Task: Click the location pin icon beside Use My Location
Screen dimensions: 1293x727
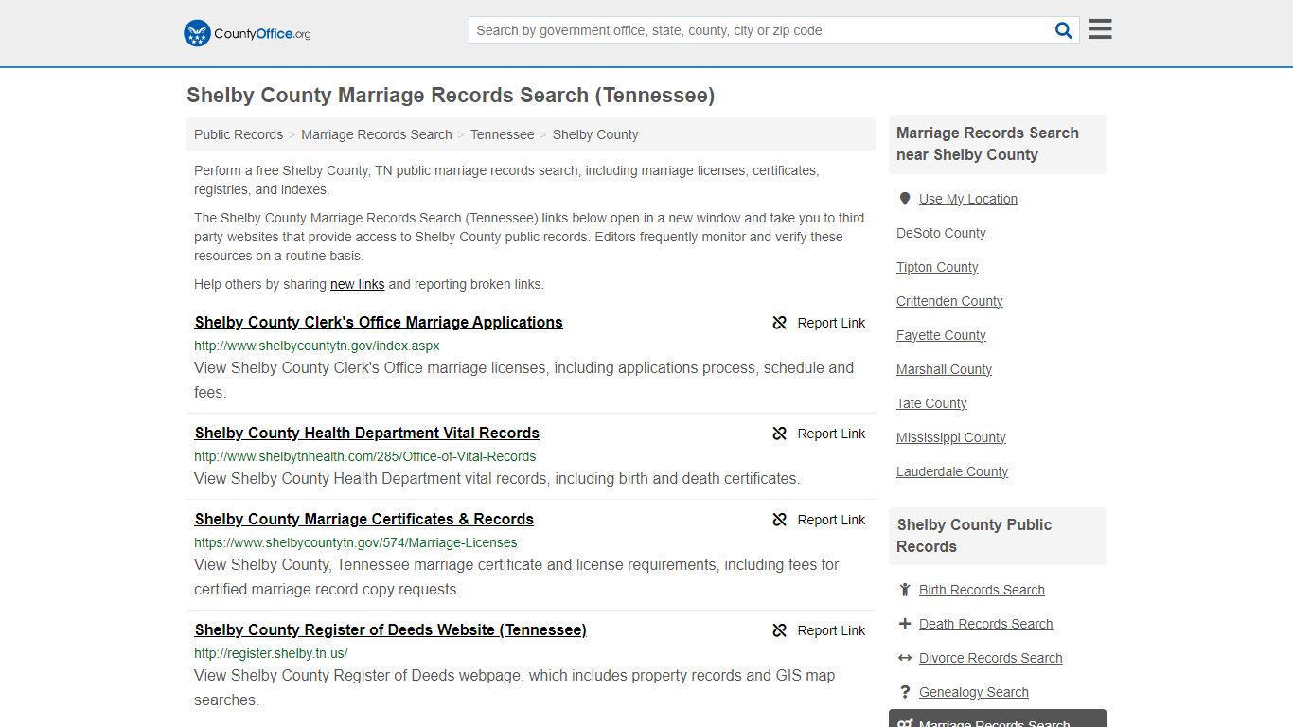Action: click(x=905, y=199)
